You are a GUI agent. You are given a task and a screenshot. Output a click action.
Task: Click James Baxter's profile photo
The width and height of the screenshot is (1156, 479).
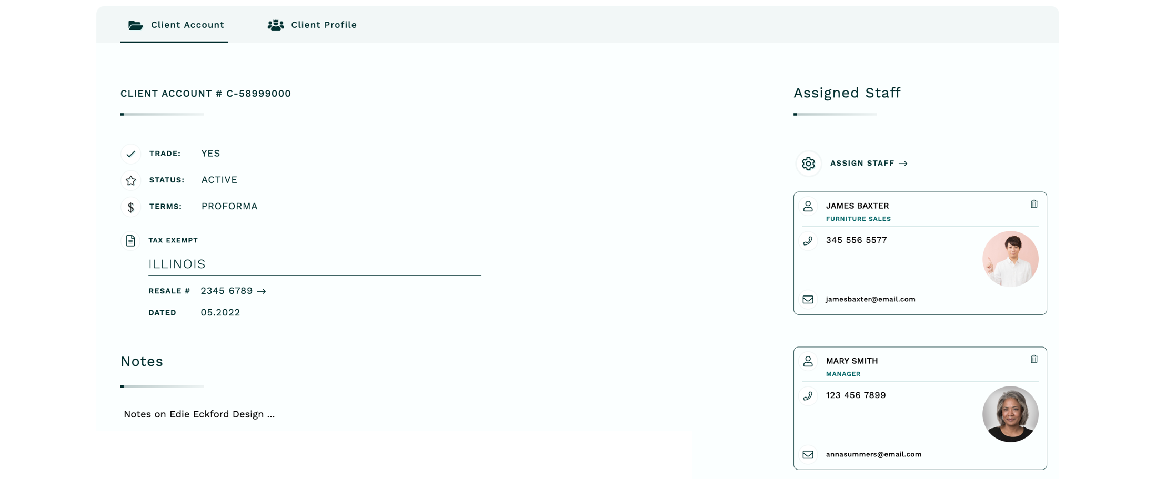click(x=1010, y=259)
